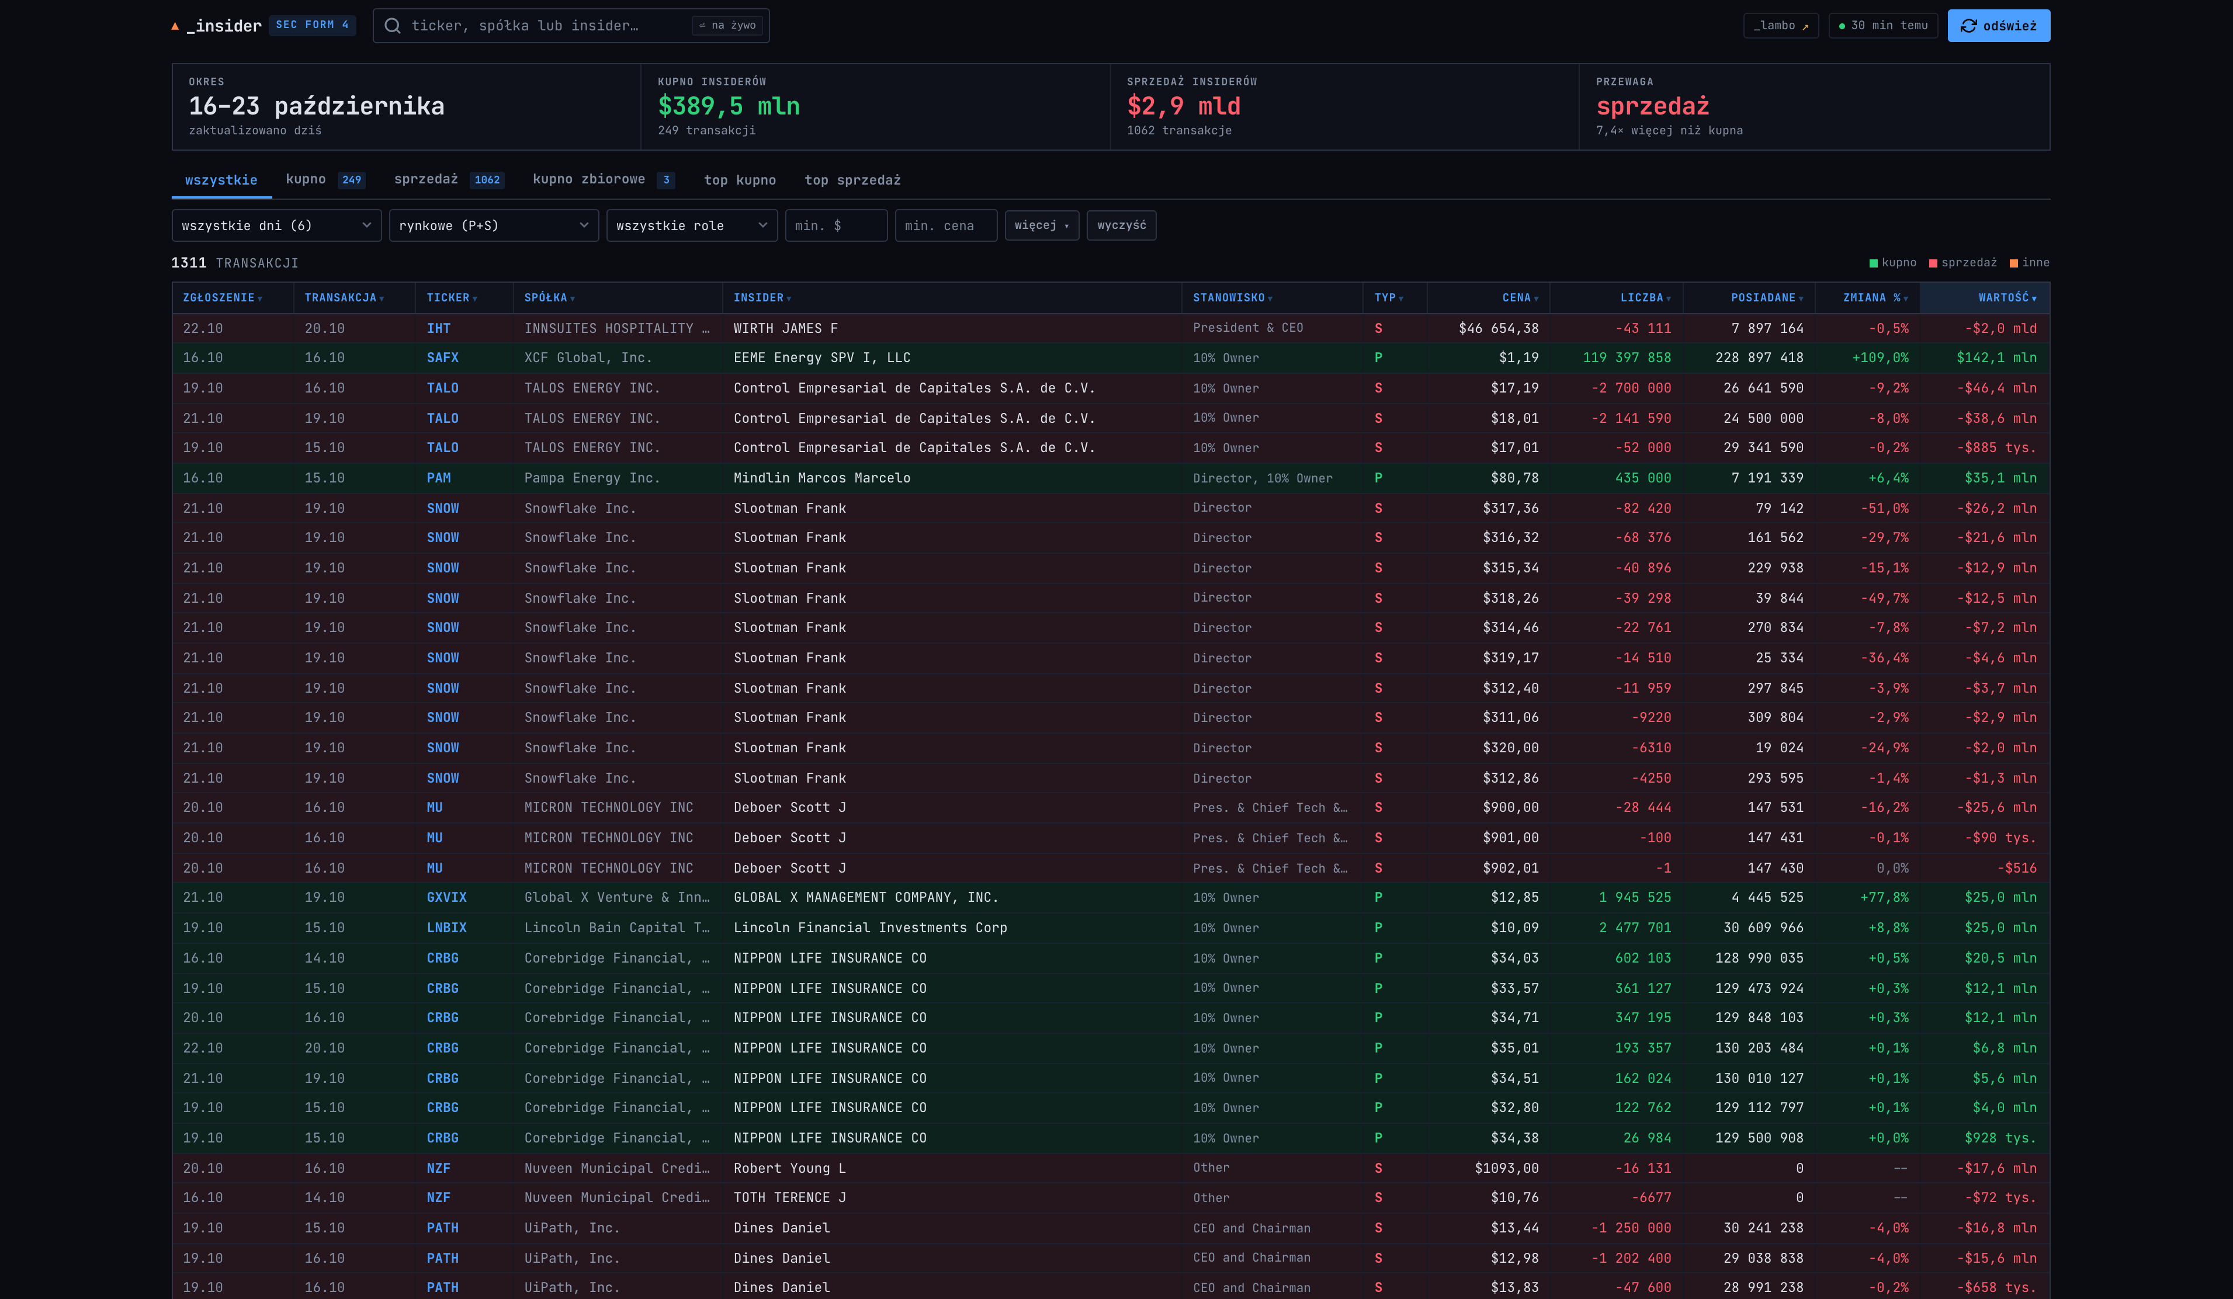Toggle the orange inne legend filter
Viewport: 2233px width, 1299px height.
[2029, 262]
